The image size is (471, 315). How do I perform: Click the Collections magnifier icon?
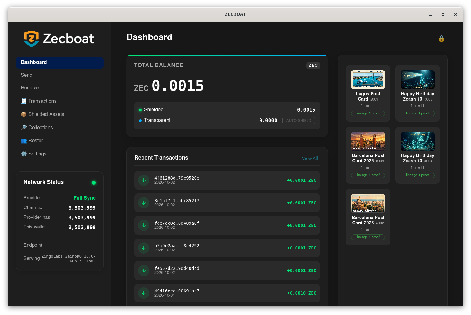click(x=24, y=127)
